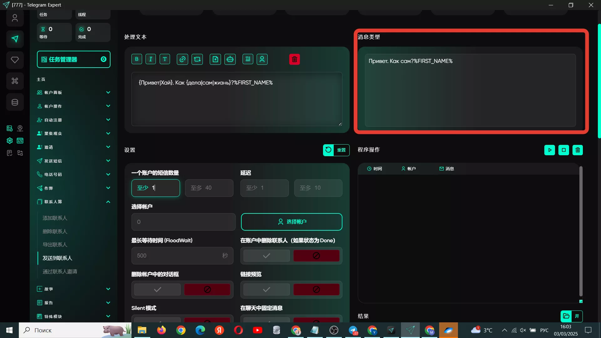Open the accounts icon in left sidebar
The width and height of the screenshot is (601, 338).
15,18
